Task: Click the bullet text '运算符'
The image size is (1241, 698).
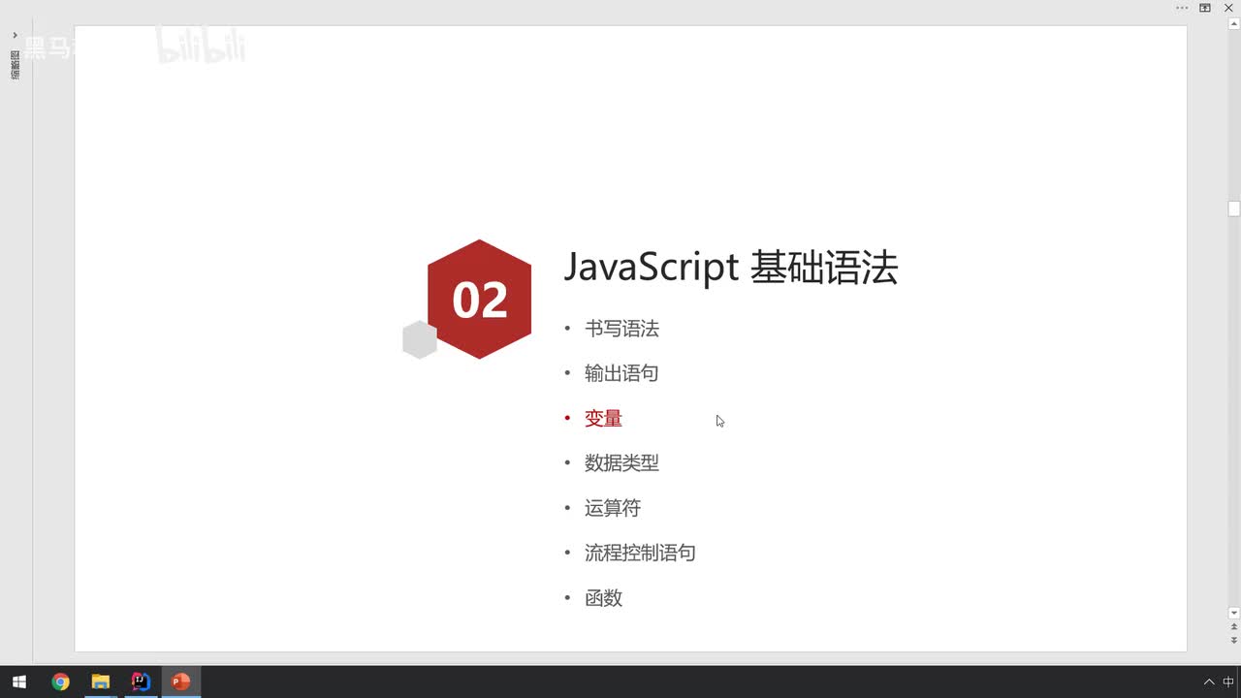Action: pyautogui.click(x=613, y=508)
